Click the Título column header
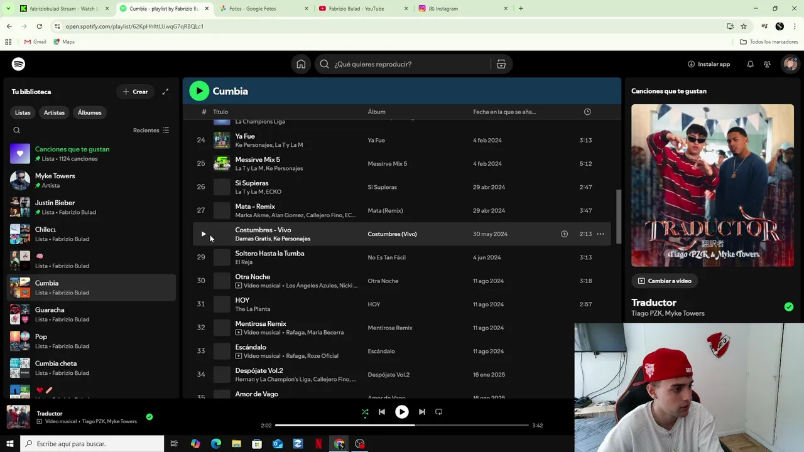This screenshot has height=452, width=804. (x=220, y=112)
